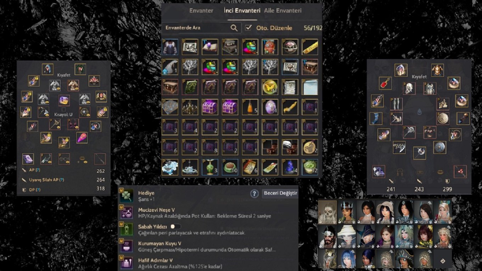This screenshot has height=271, width=482.
Task: Select the blue flame item stack of 4
Action: pos(290,167)
